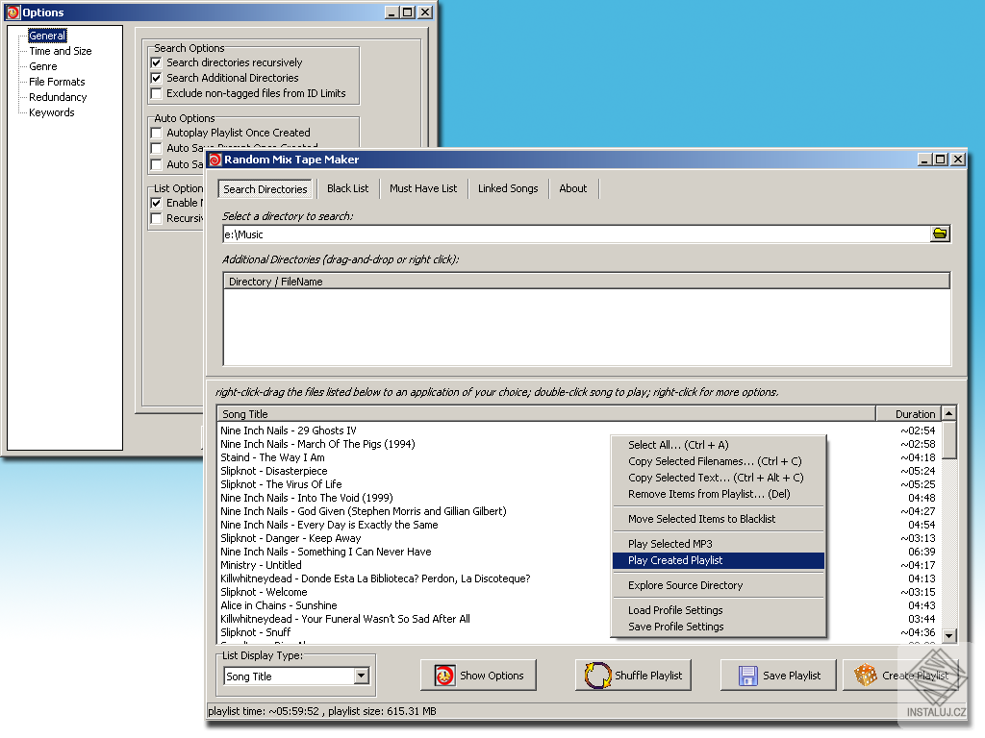Toggle the second Auto Options checkbox
The width and height of the screenshot is (985, 738).
pos(157,148)
